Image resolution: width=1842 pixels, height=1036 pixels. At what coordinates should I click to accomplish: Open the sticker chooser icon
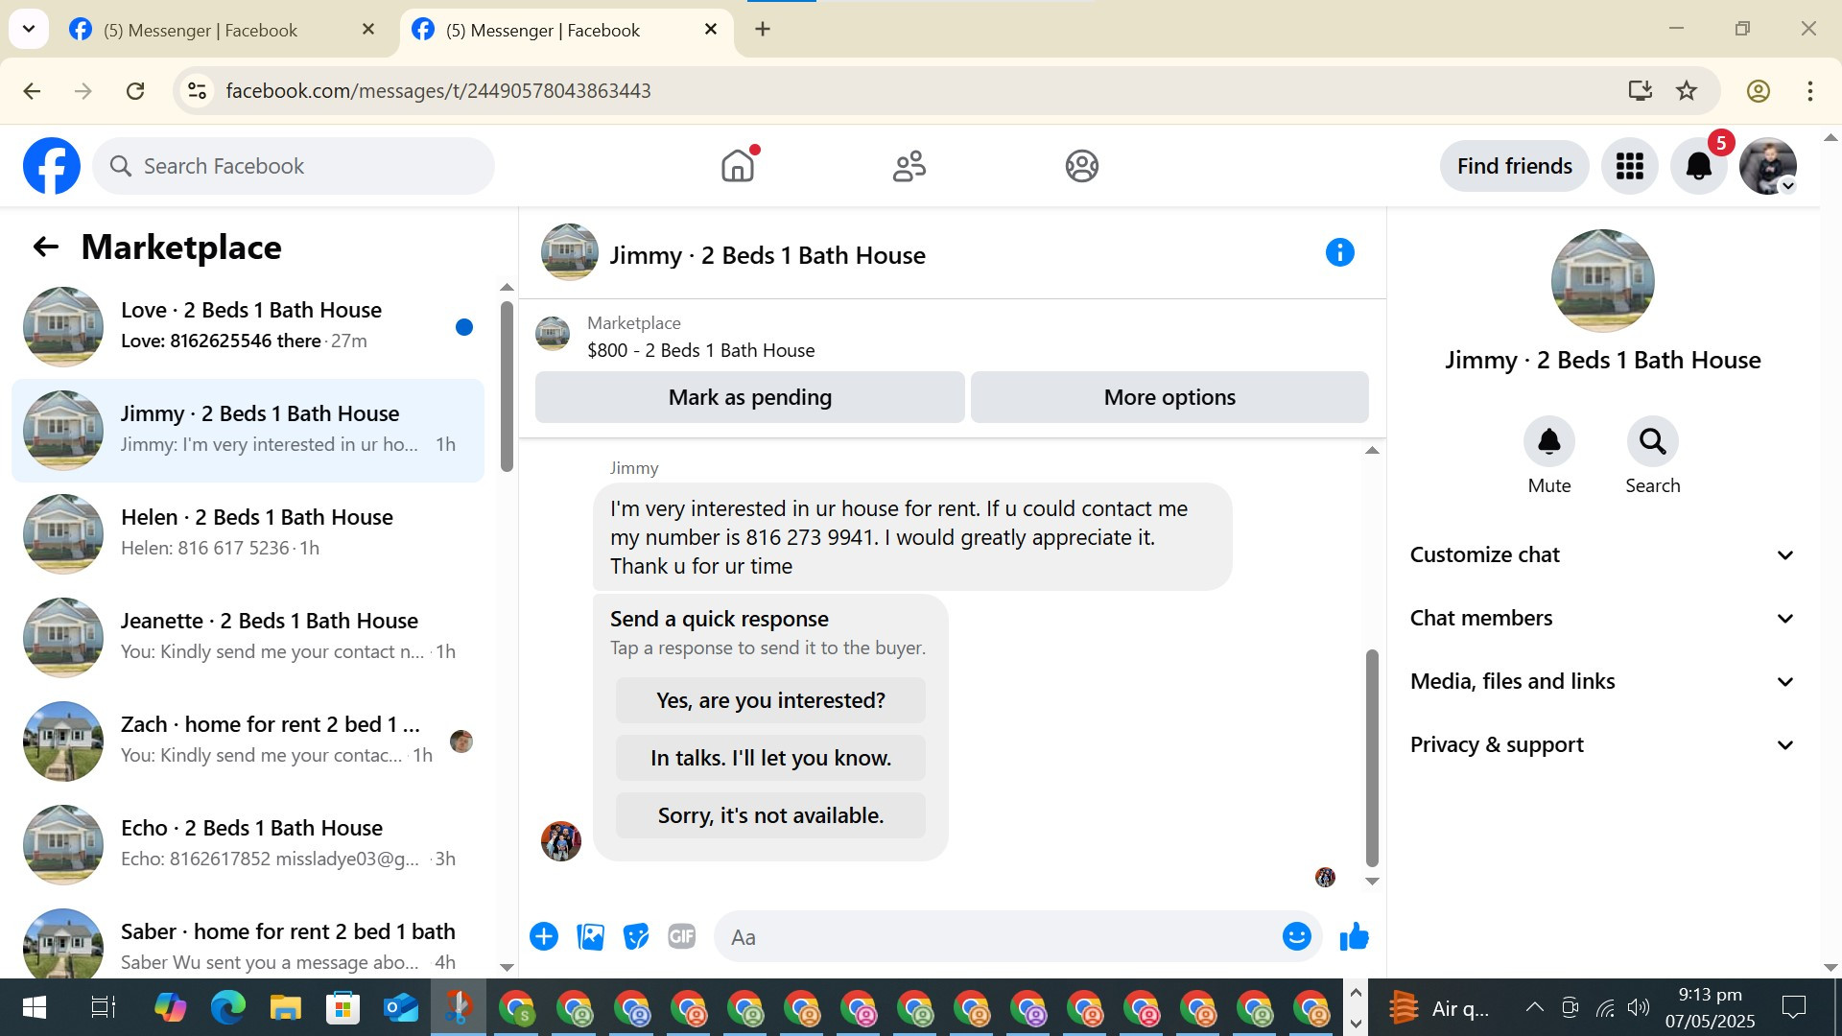pos(635,936)
